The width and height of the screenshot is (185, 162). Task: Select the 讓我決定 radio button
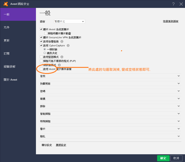click(45, 53)
